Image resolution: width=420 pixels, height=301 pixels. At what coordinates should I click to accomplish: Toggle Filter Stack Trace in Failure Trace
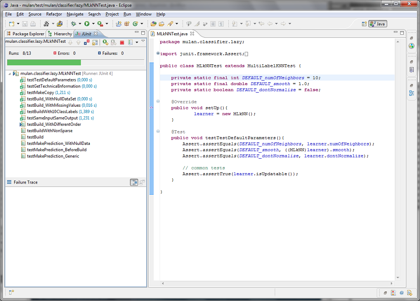coord(134,182)
